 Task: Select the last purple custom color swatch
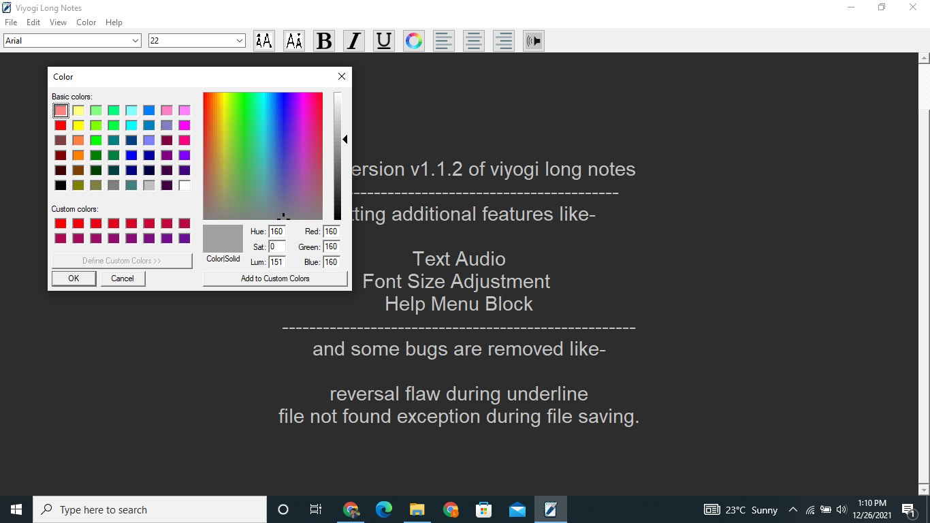pos(185,238)
